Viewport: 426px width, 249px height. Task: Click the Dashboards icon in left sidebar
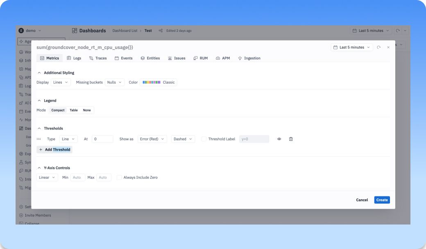(21, 128)
